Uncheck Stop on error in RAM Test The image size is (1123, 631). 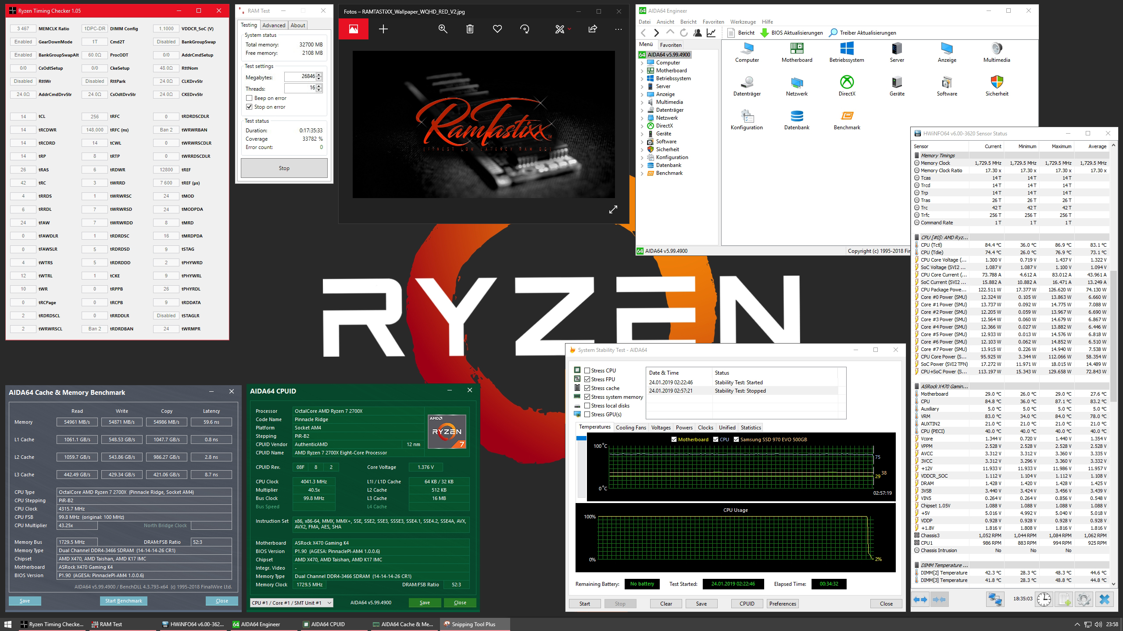(249, 107)
